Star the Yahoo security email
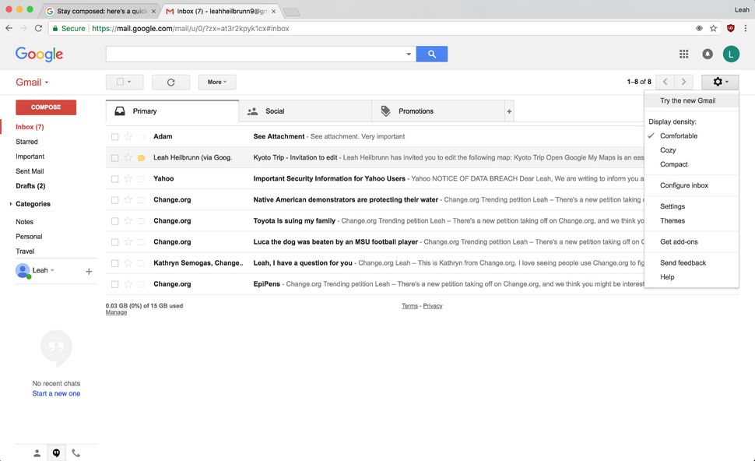Screen dimensions: 755x461 129,178
